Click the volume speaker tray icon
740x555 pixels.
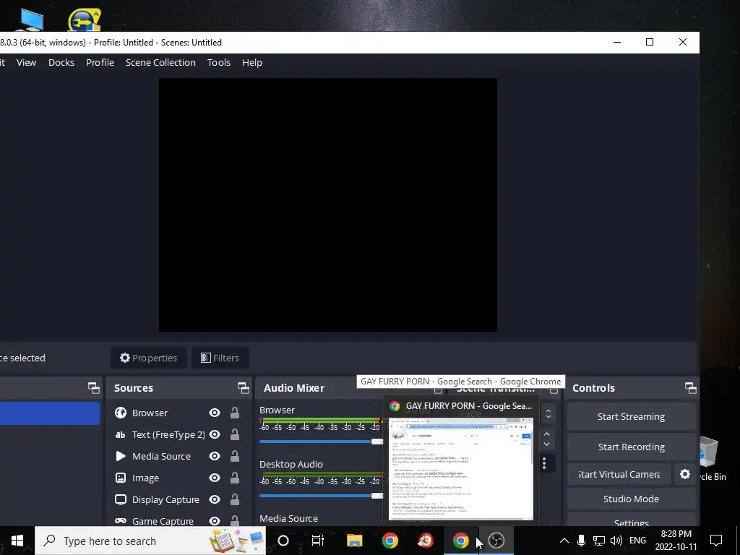[x=616, y=541]
